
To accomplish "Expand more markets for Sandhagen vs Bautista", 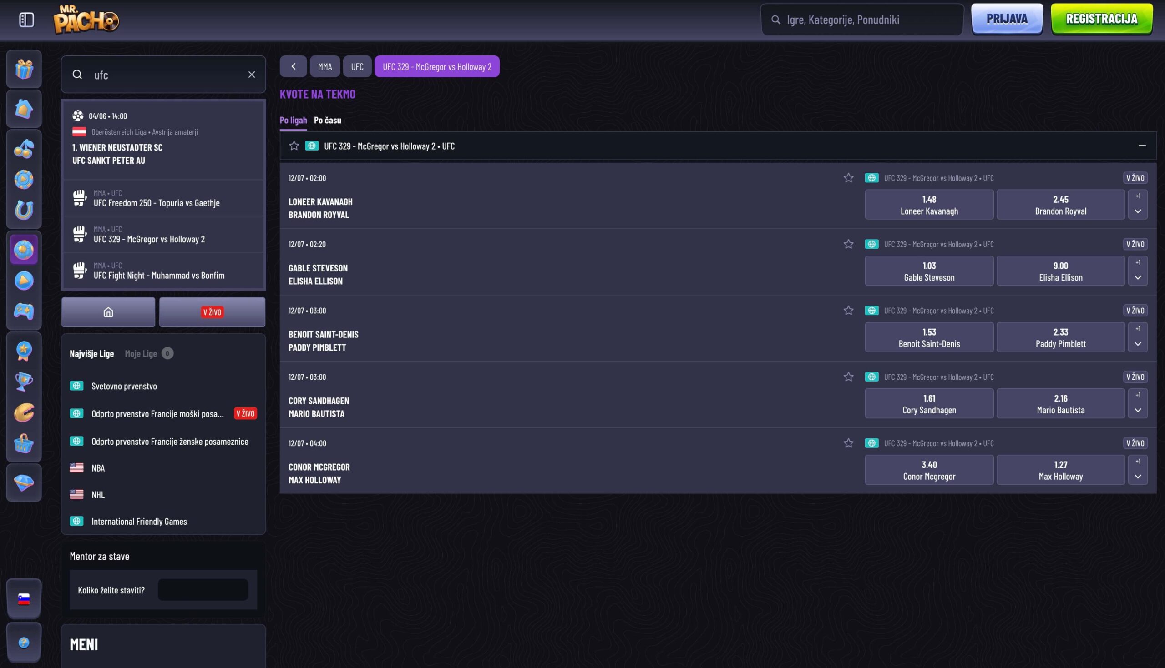I will [1138, 403].
